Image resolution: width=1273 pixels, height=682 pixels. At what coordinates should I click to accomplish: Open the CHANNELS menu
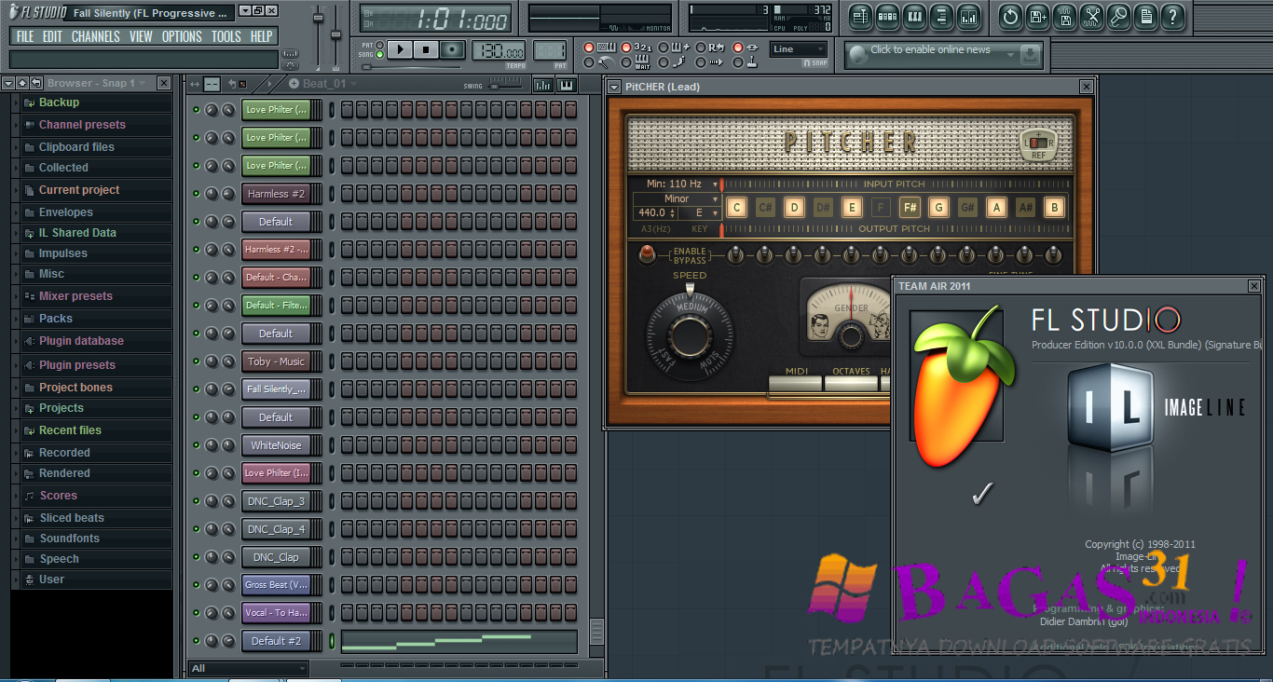point(96,36)
